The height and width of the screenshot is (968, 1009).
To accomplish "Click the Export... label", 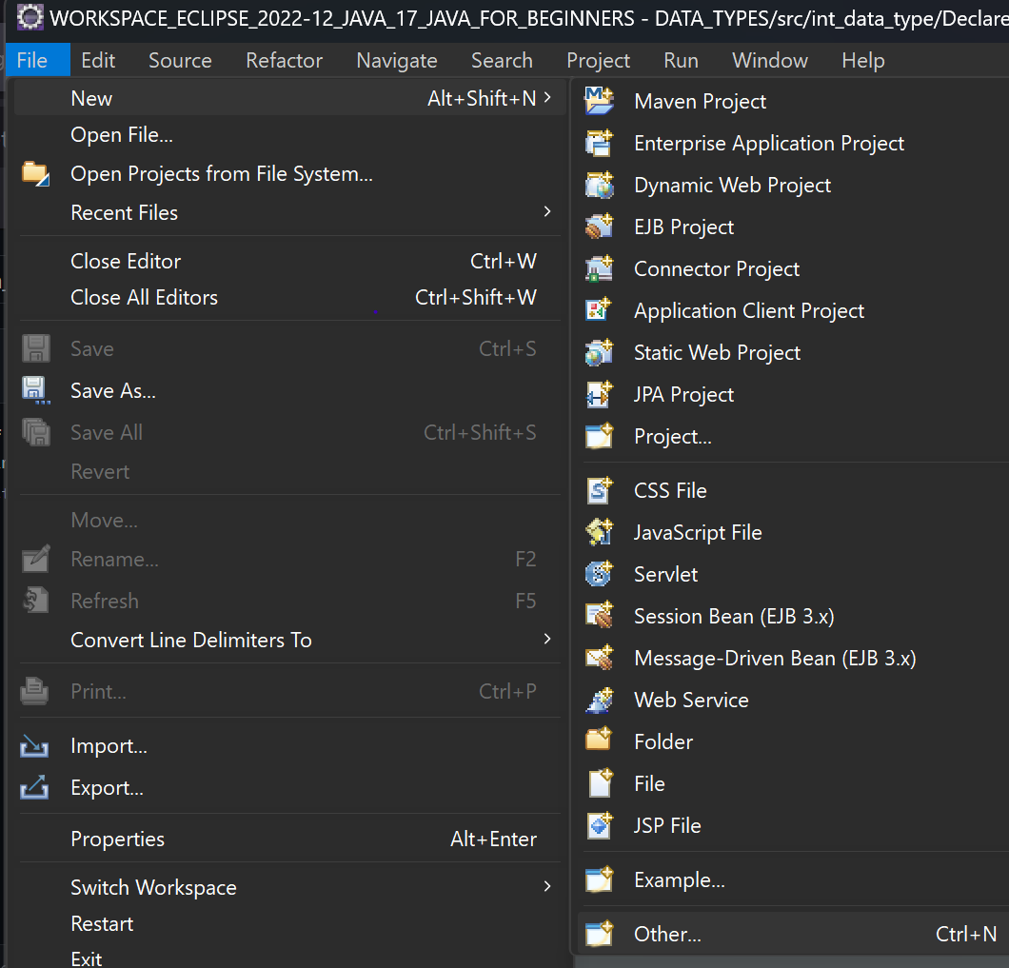I will (x=107, y=788).
